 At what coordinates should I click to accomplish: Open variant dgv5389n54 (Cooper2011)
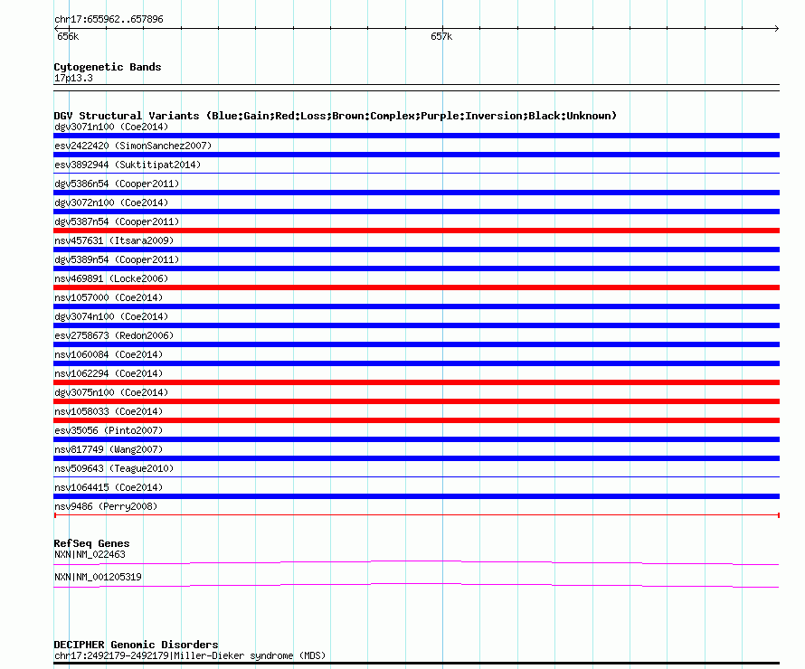point(117,259)
